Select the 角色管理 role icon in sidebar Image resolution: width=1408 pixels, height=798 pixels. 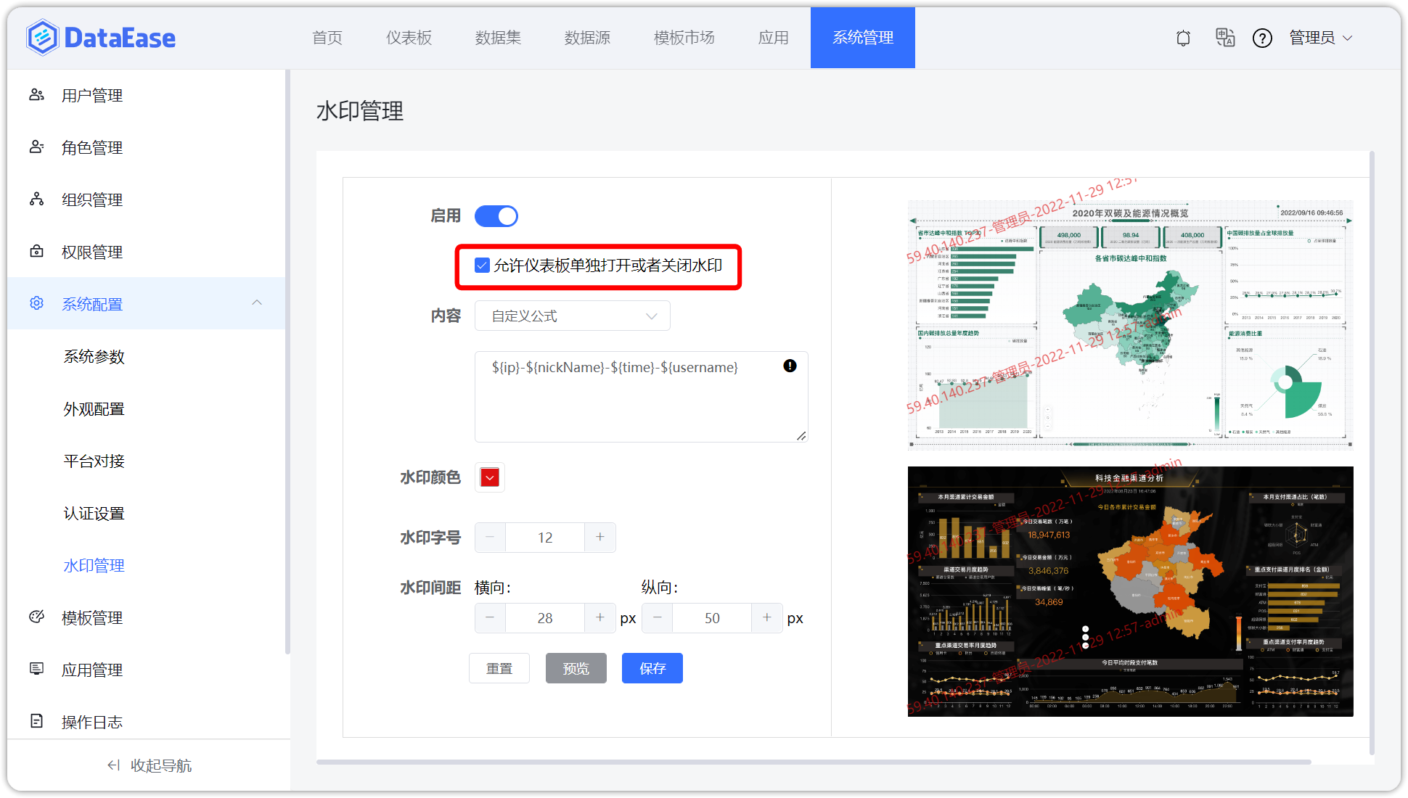(x=36, y=147)
